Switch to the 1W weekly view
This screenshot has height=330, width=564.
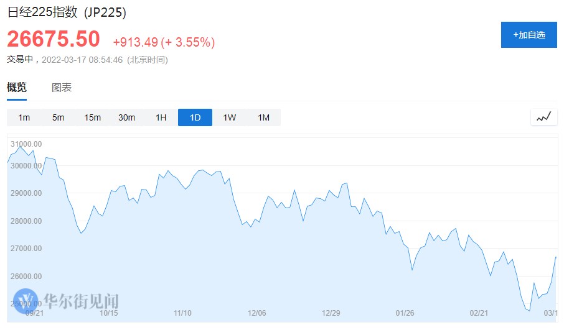pos(229,117)
